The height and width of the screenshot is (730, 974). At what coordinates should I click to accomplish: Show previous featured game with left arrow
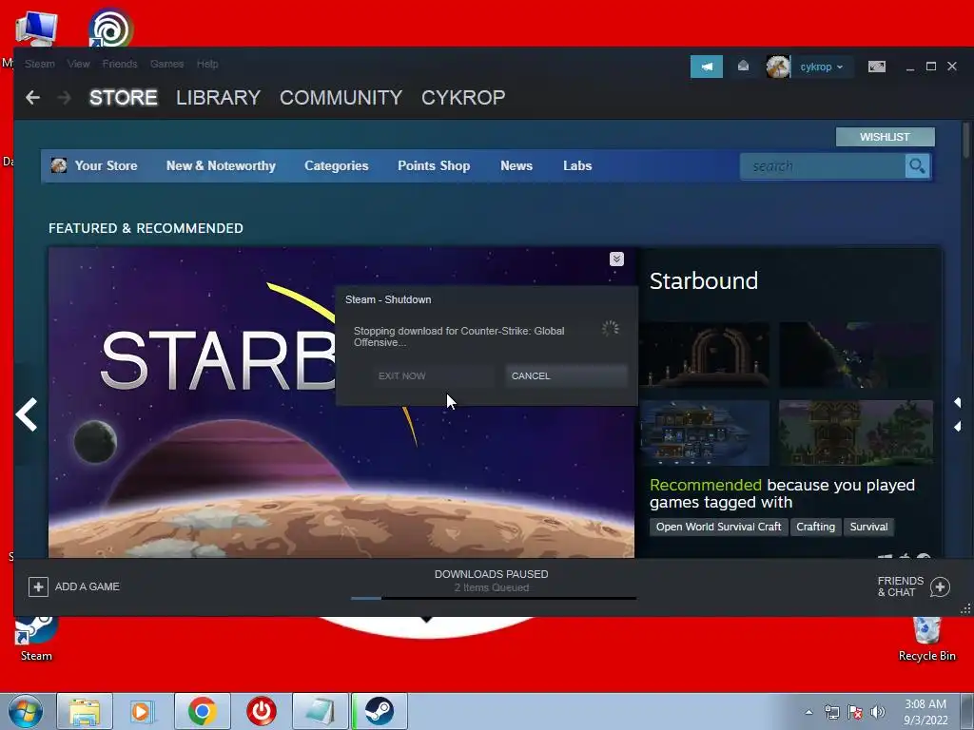(x=27, y=414)
